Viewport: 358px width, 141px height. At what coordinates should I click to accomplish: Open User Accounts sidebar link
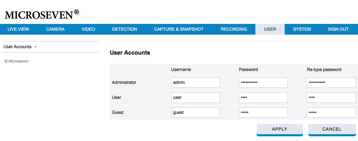(18, 47)
